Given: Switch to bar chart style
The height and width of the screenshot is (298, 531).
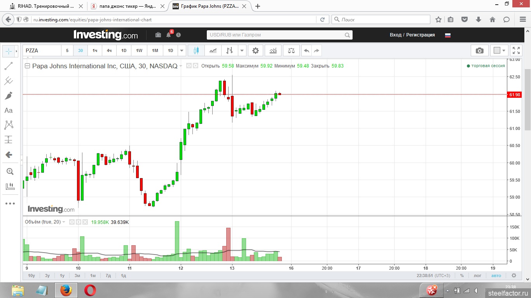Looking at the screenshot, I should coord(230,50).
